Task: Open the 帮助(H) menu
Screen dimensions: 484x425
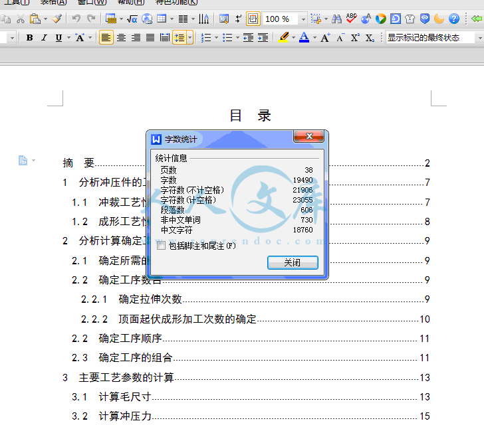Action: click(131, 3)
